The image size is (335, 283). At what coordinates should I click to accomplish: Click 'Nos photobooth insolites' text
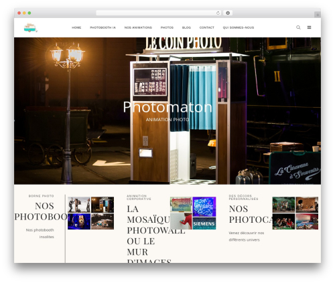click(40, 233)
